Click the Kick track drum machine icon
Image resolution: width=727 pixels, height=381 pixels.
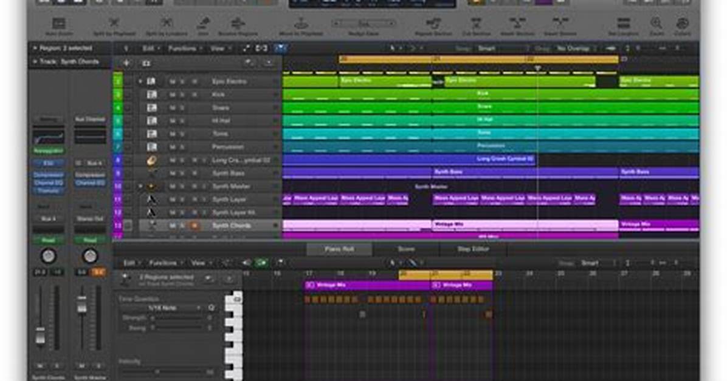(x=151, y=95)
